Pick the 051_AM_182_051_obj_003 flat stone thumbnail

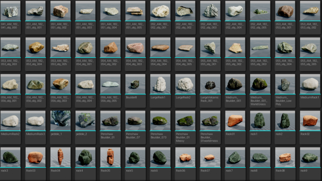(85, 10)
